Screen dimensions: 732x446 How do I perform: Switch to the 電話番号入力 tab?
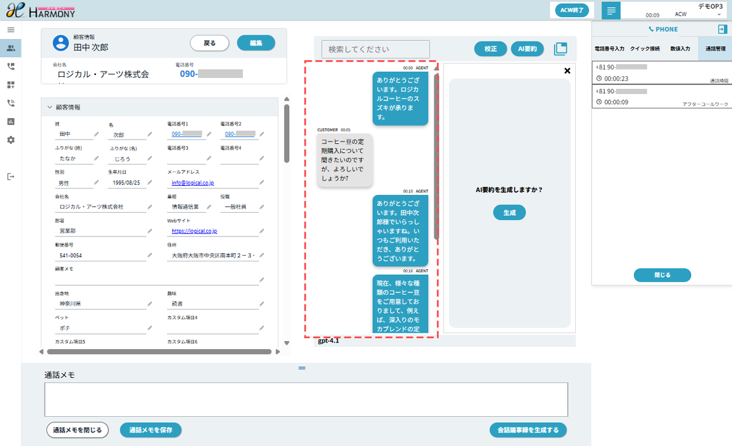tap(609, 49)
